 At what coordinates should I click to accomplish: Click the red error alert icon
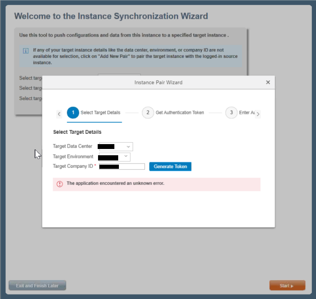tap(60, 184)
